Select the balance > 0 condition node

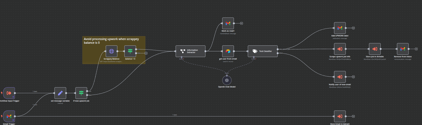[130, 51]
